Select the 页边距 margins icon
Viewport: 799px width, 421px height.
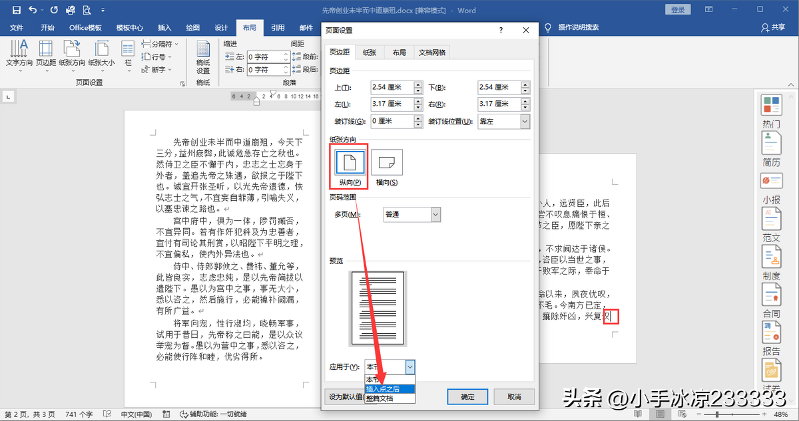pyautogui.click(x=45, y=53)
